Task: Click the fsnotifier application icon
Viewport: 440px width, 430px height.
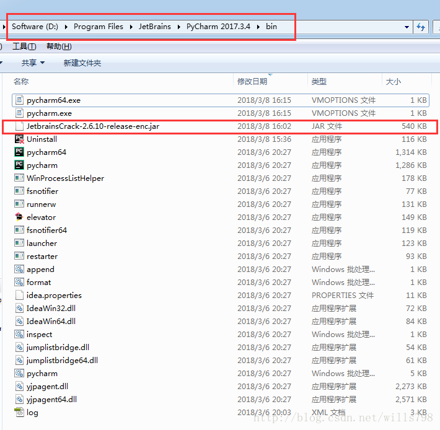Action: pyautogui.click(x=19, y=191)
